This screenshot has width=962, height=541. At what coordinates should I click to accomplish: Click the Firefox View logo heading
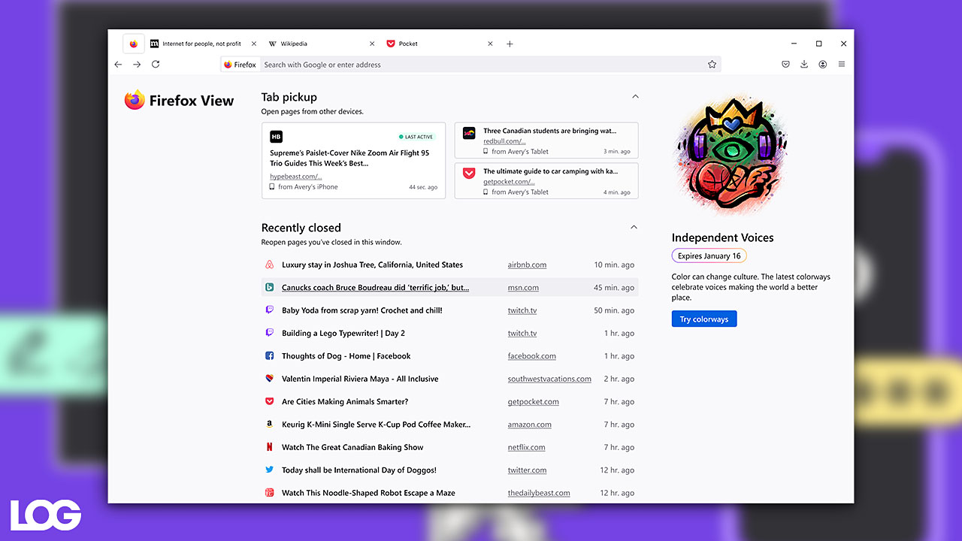point(179,101)
